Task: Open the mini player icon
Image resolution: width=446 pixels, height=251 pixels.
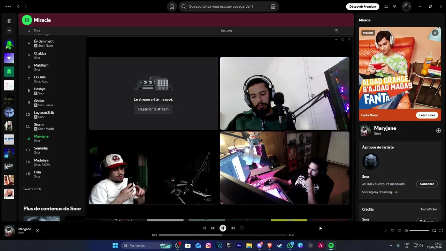Action: click(x=434, y=230)
